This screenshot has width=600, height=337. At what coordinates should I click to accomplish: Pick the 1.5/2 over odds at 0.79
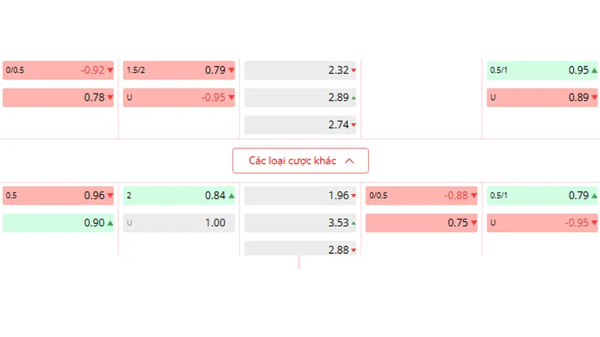(x=179, y=70)
